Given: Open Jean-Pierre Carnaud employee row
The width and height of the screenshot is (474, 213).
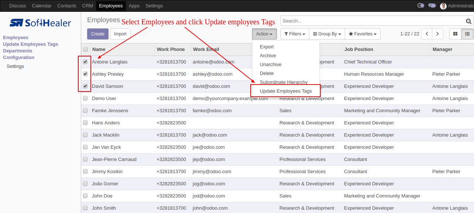Looking at the screenshot, I should [x=278, y=159].
